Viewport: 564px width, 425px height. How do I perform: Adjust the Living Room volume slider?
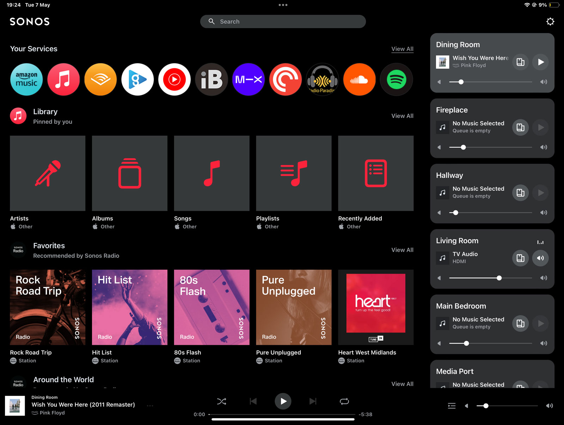(491, 278)
